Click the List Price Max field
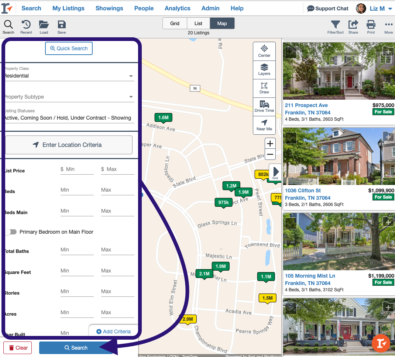Screen dimensions: 395x357 (x=118, y=169)
